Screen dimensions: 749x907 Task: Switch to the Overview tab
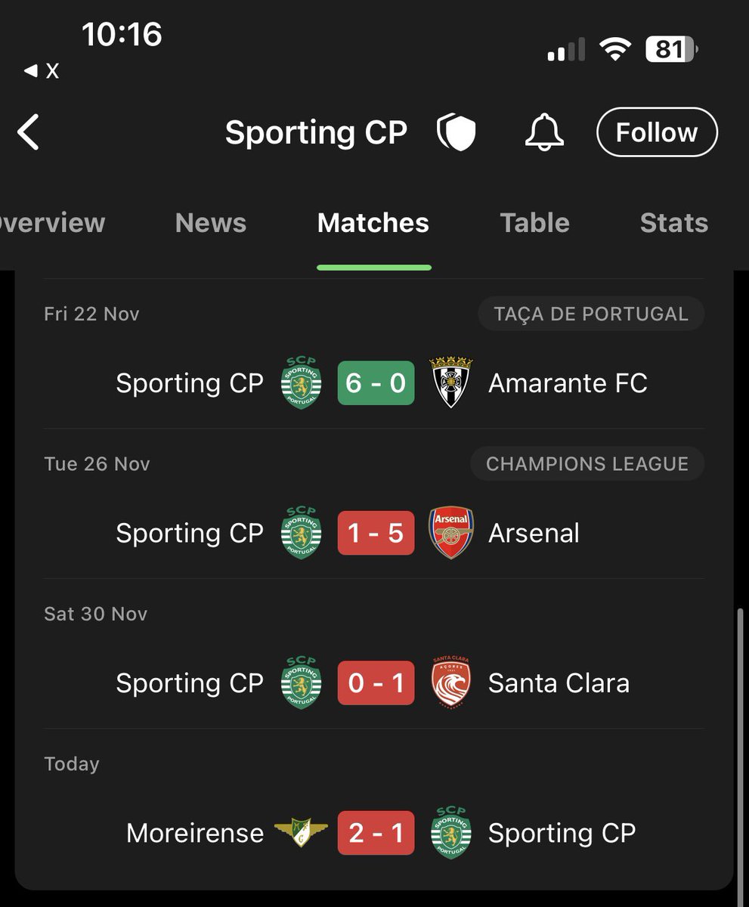(51, 223)
